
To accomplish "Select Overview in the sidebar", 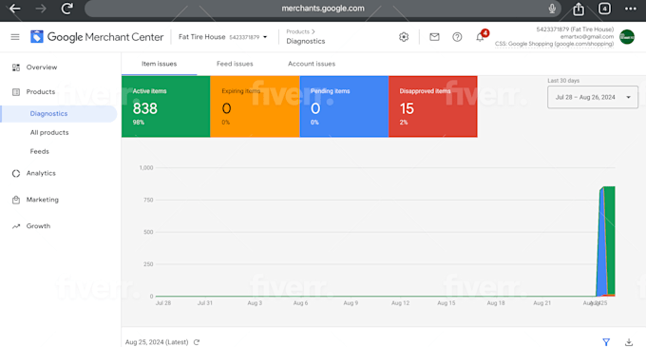I will (42, 67).
